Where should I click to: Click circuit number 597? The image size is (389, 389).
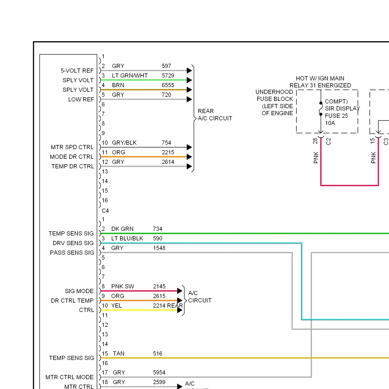pyautogui.click(x=166, y=66)
